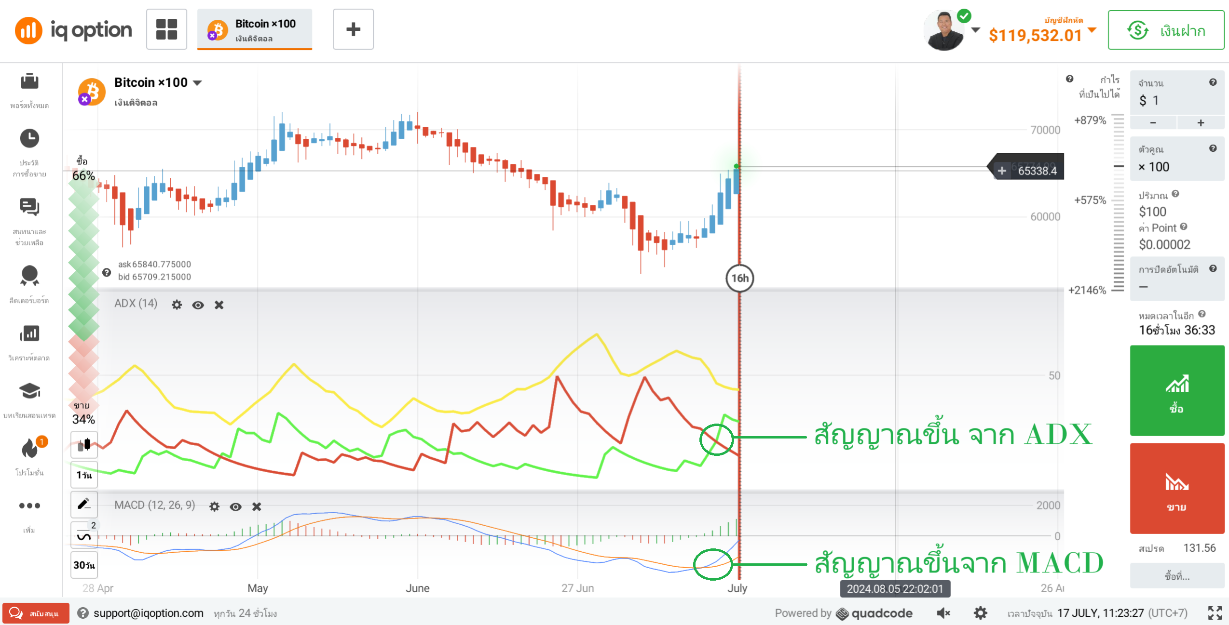
Task: Open MACD indicator settings gear
Action: click(x=214, y=506)
